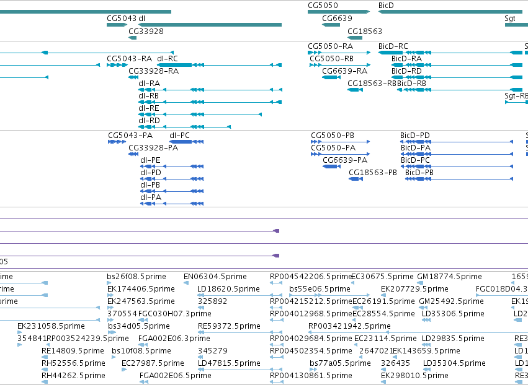Select the CG5050-RA transcript label

(x=330, y=46)
